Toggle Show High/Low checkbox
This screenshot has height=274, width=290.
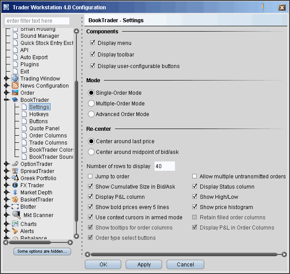tap(195, 197)
